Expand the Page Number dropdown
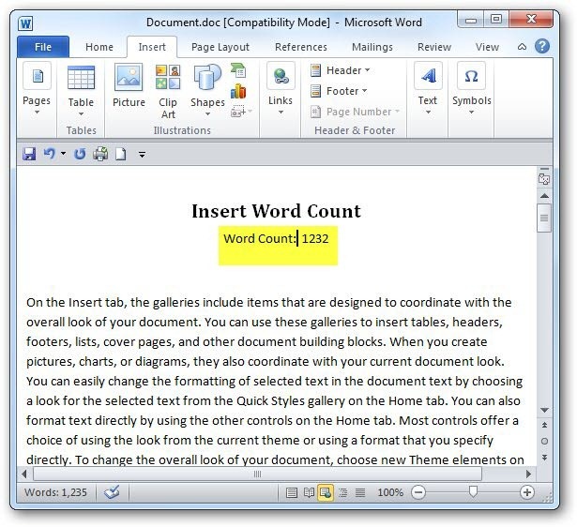 click(397, 111)
